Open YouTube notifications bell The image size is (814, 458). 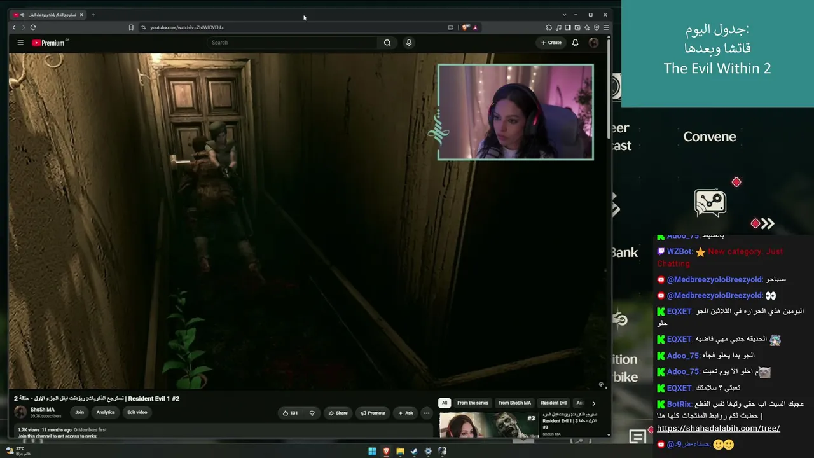(575, 43)
